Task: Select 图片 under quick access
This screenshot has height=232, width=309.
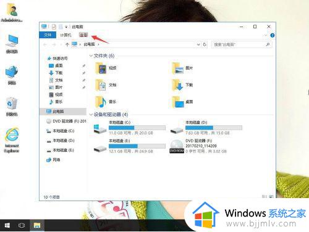Action: point(56,87)
